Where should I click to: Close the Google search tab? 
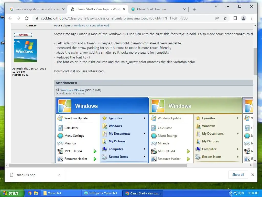pyautogui.click(x=63, y=9)
